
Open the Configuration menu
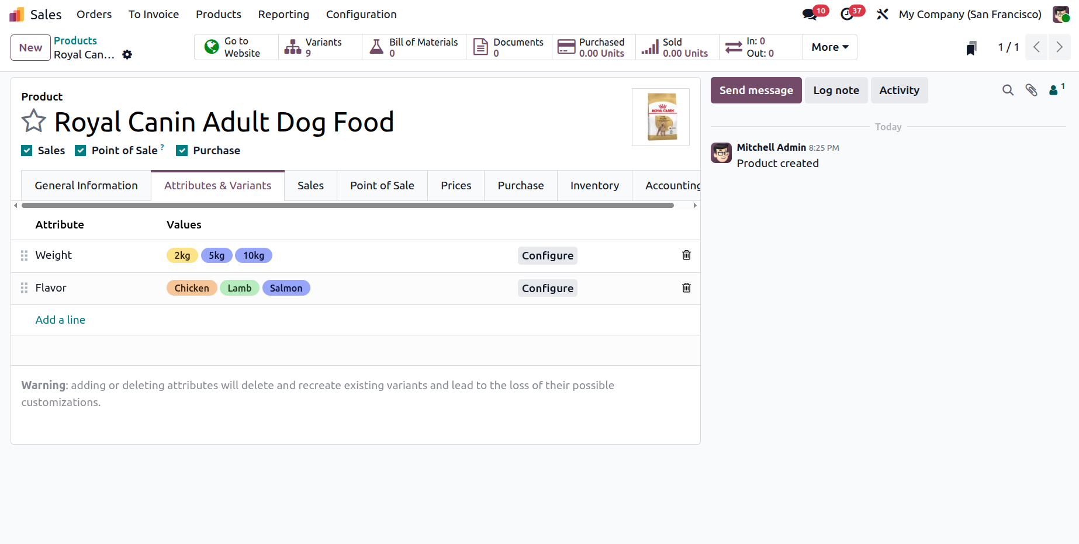[x=361, y=14]
